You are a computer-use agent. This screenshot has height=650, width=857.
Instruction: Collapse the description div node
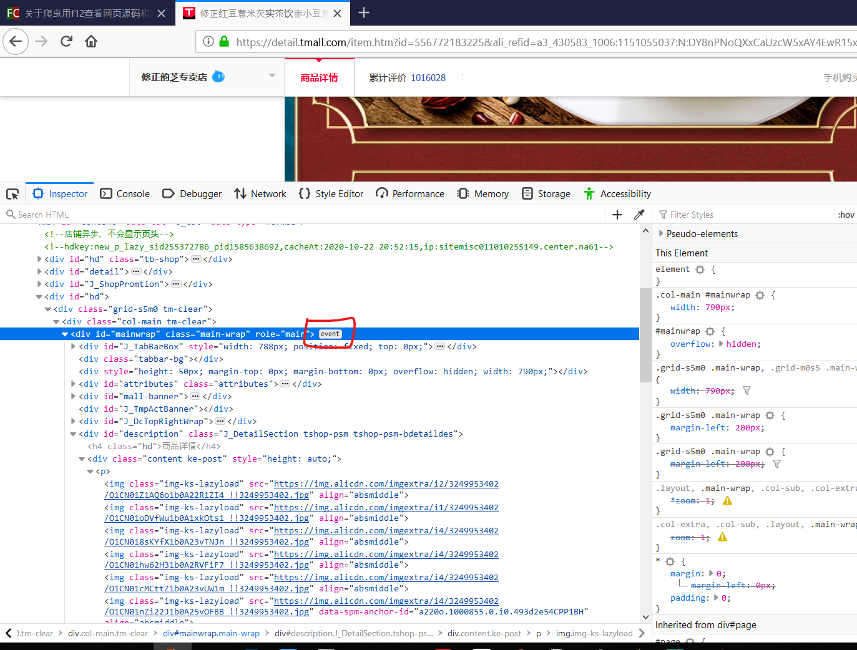74,434
